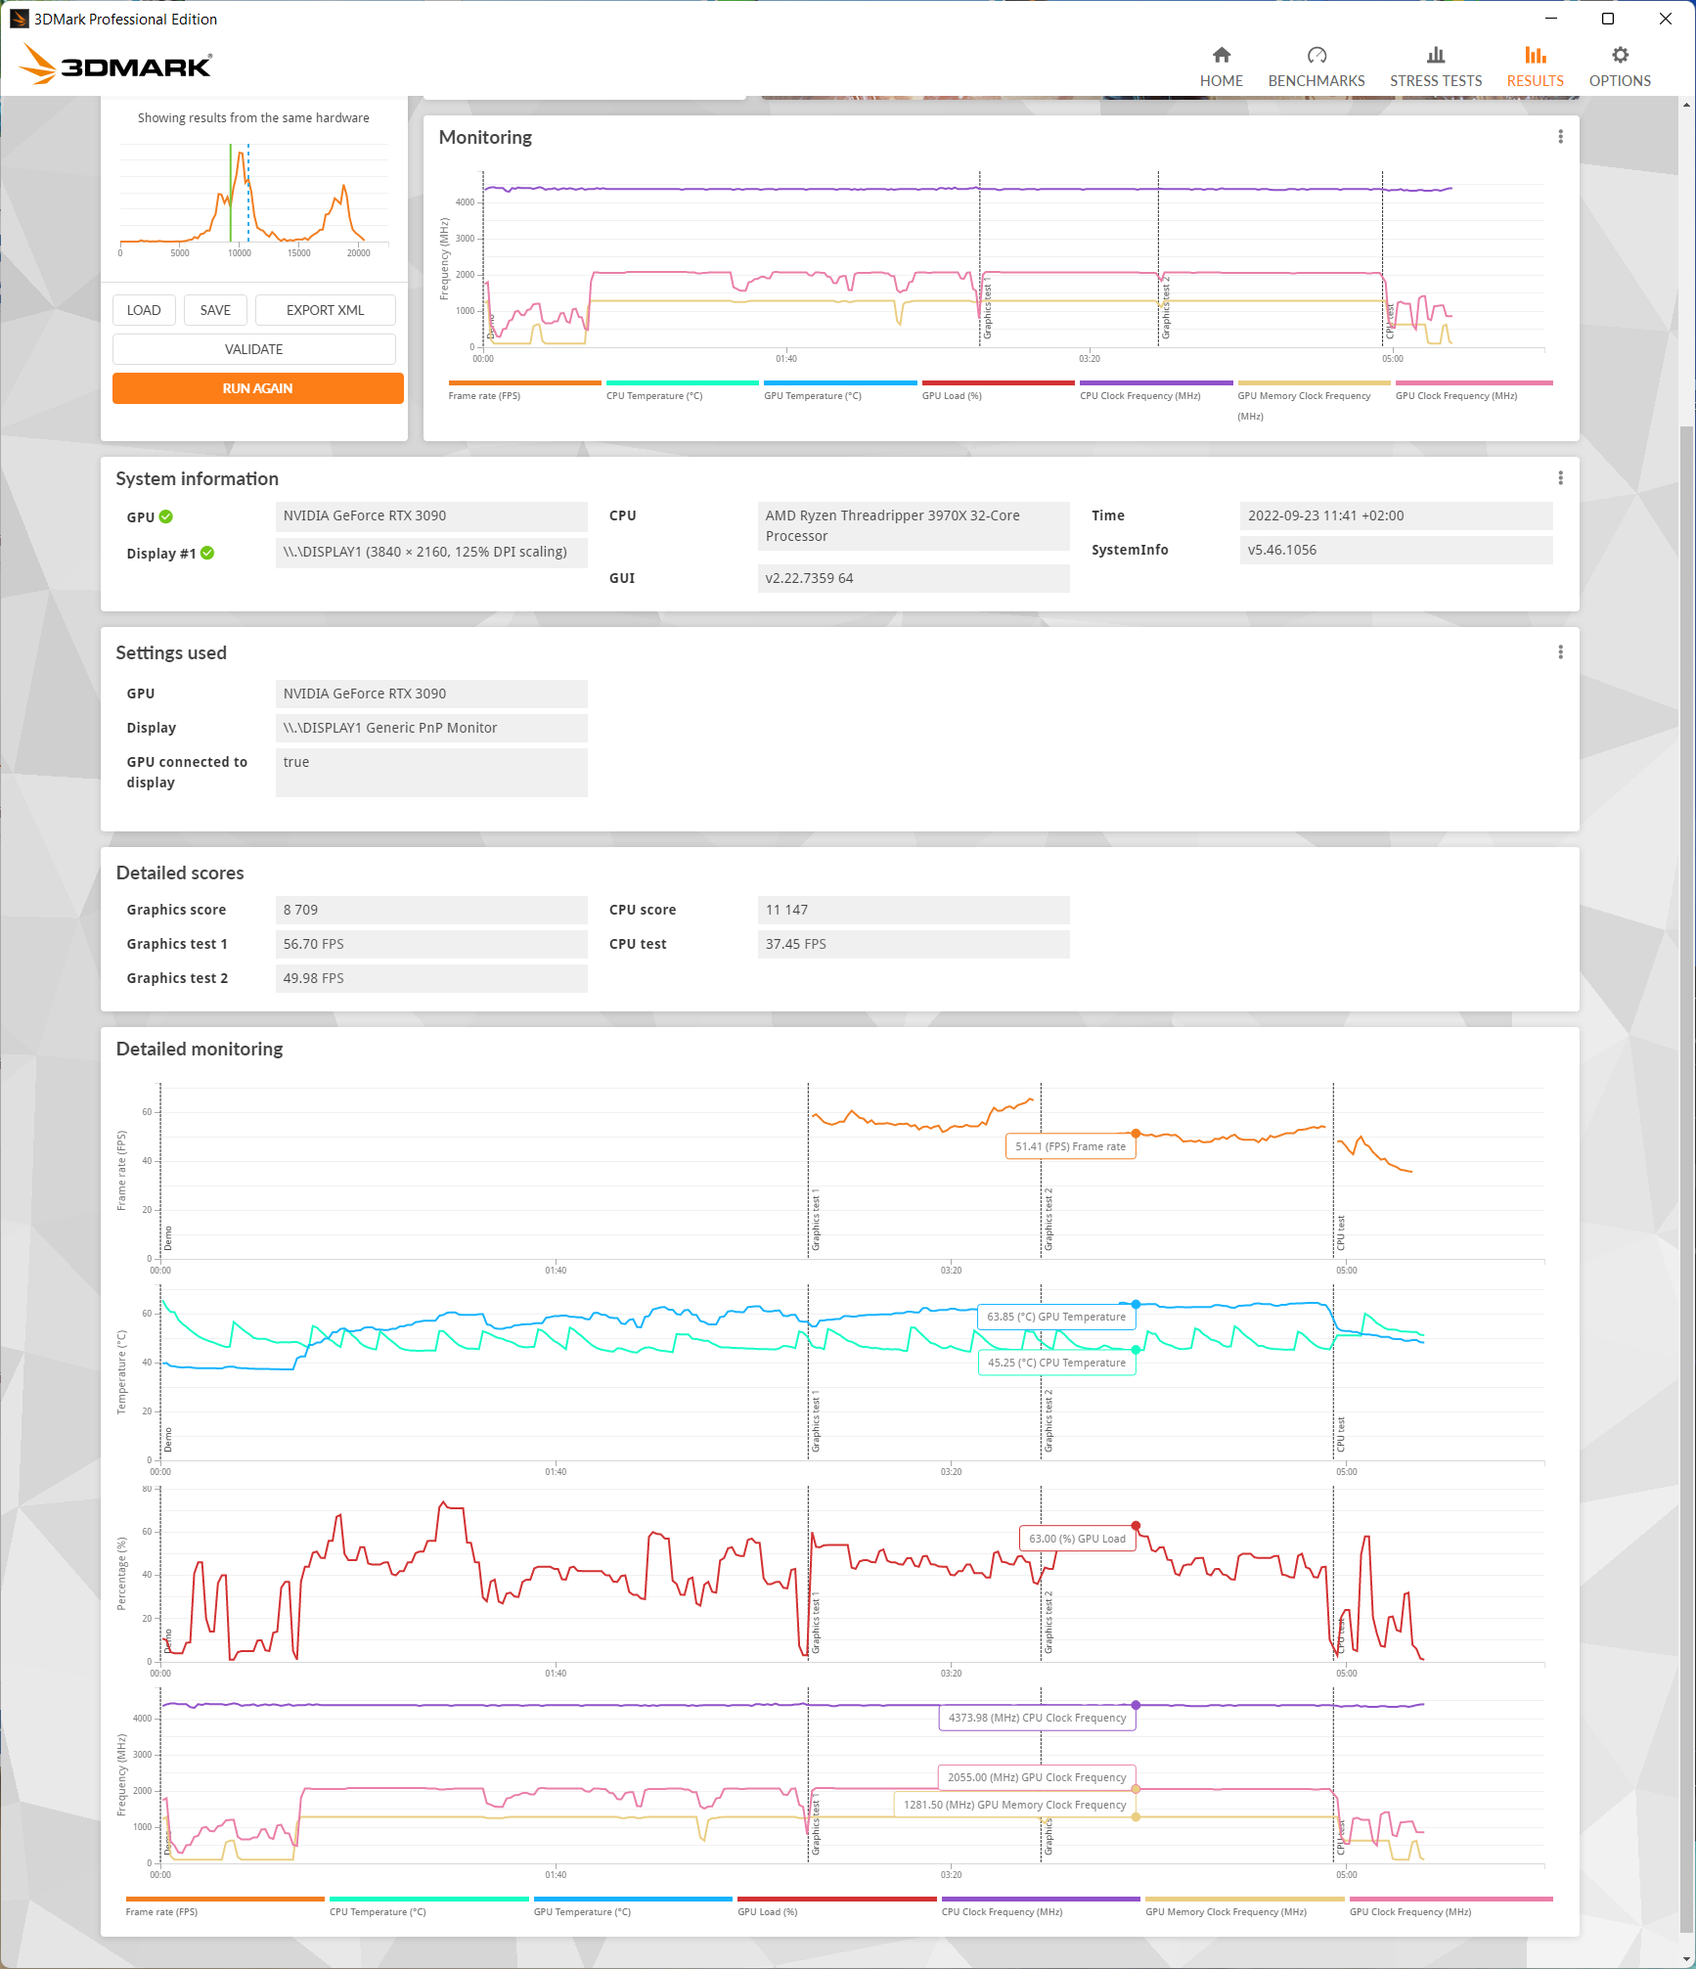This screenshot has height=1969, width=1696.
Task: Open the HOME tab
Action: [1221, 67]
